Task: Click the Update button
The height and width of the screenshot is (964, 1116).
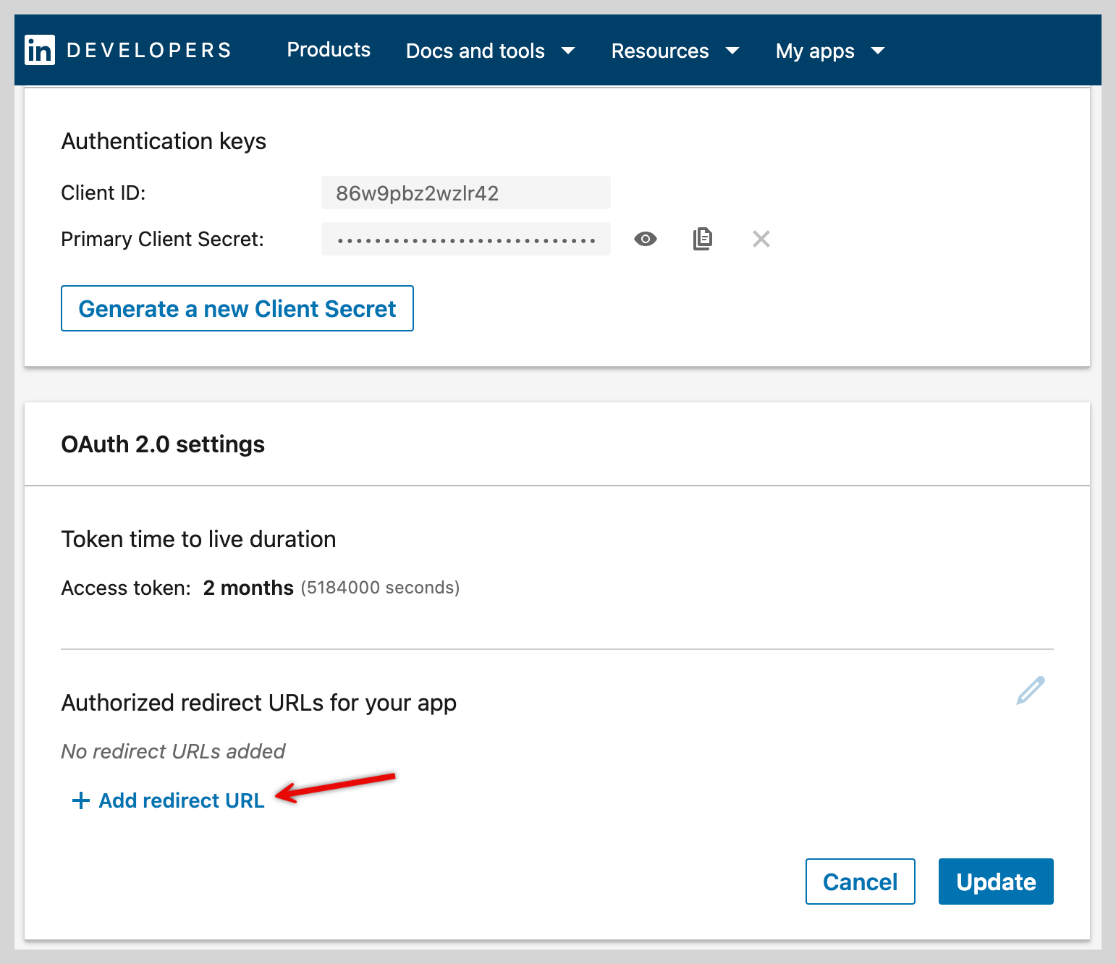Action: pyautogui.click(x=996, y=881)
